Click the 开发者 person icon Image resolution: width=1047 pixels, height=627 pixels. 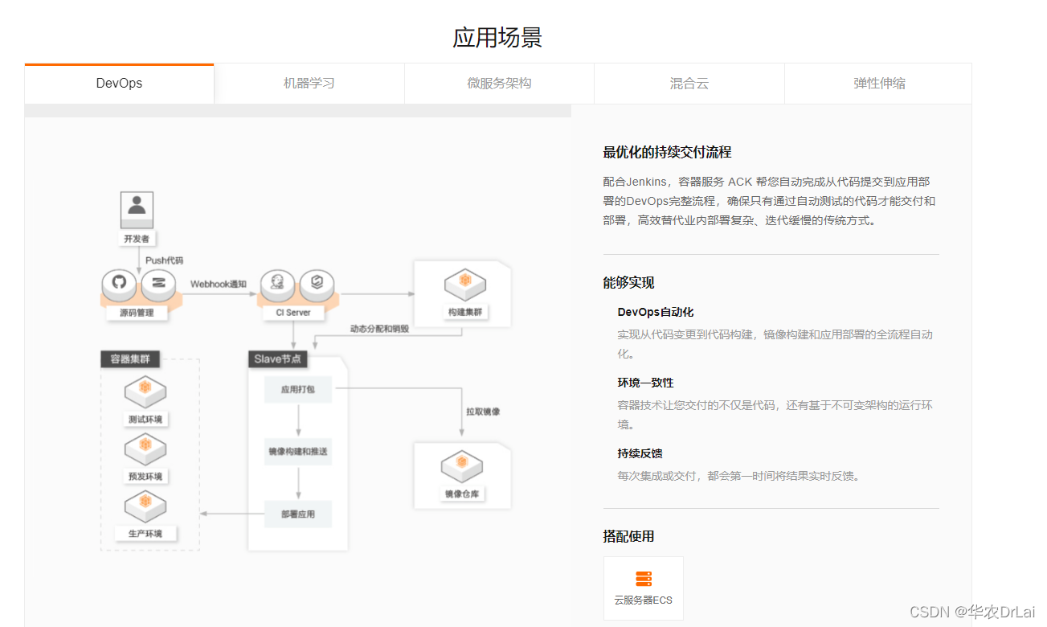click(x=137, y=210)
